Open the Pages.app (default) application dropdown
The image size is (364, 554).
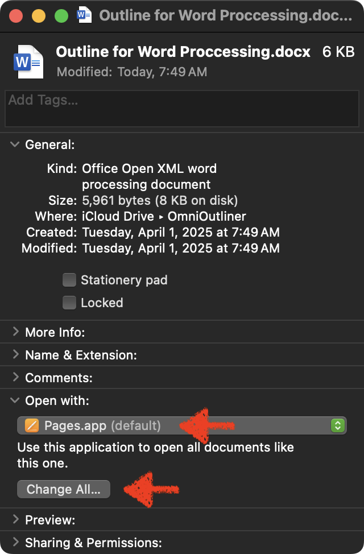tap(182, 425)
